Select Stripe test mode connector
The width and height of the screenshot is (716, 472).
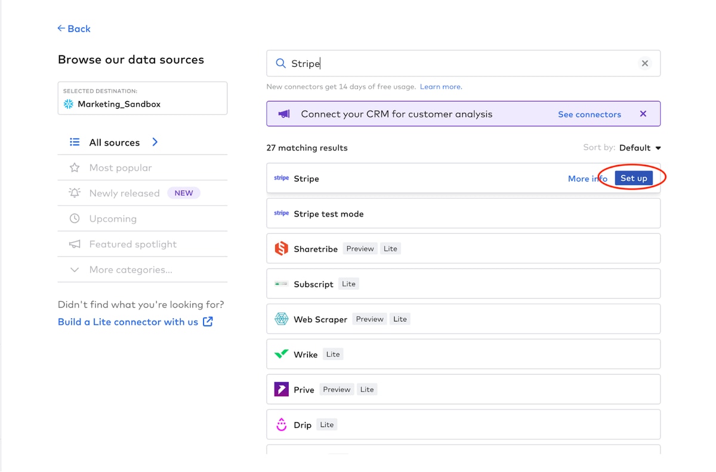463,214
